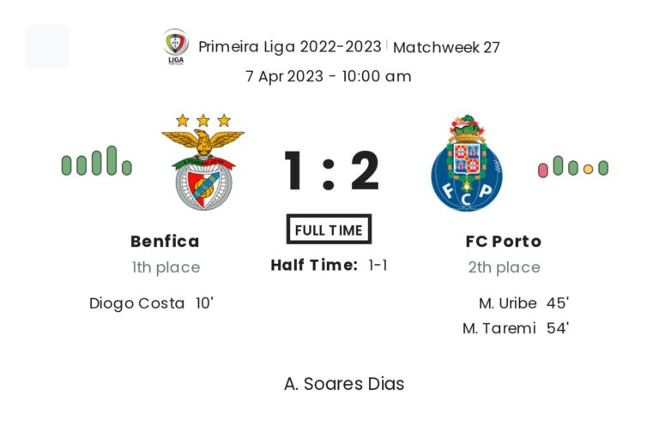Click Benfica's recent form bars

coord(96,161)
